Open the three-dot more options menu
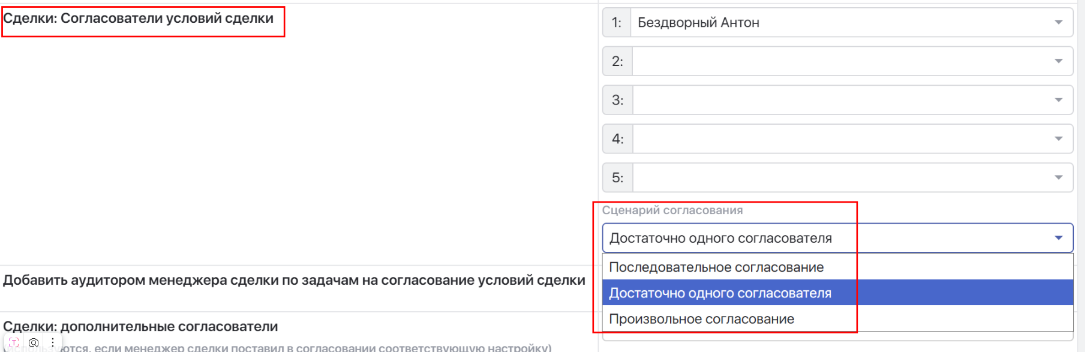The height and width of the screenshot is (352, 1087). (53, 342)
